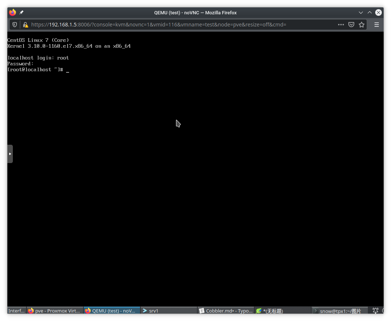Bookmark this page with the star icon
391x321 pixels.
pyautogui.click(x=362, y=25)
